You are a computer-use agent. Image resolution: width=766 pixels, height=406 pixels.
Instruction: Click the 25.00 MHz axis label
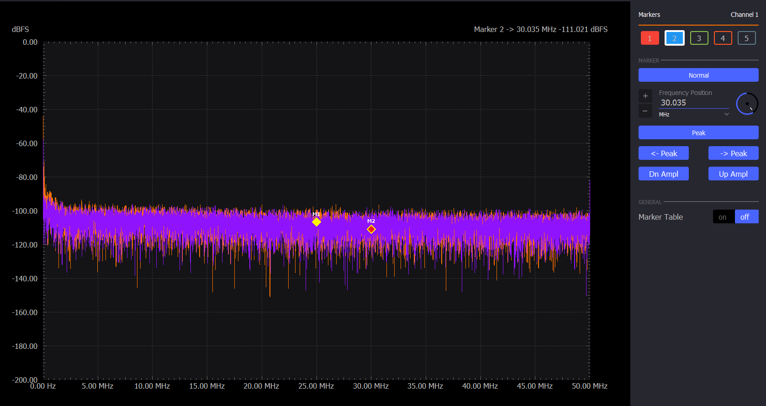point(316,386)
